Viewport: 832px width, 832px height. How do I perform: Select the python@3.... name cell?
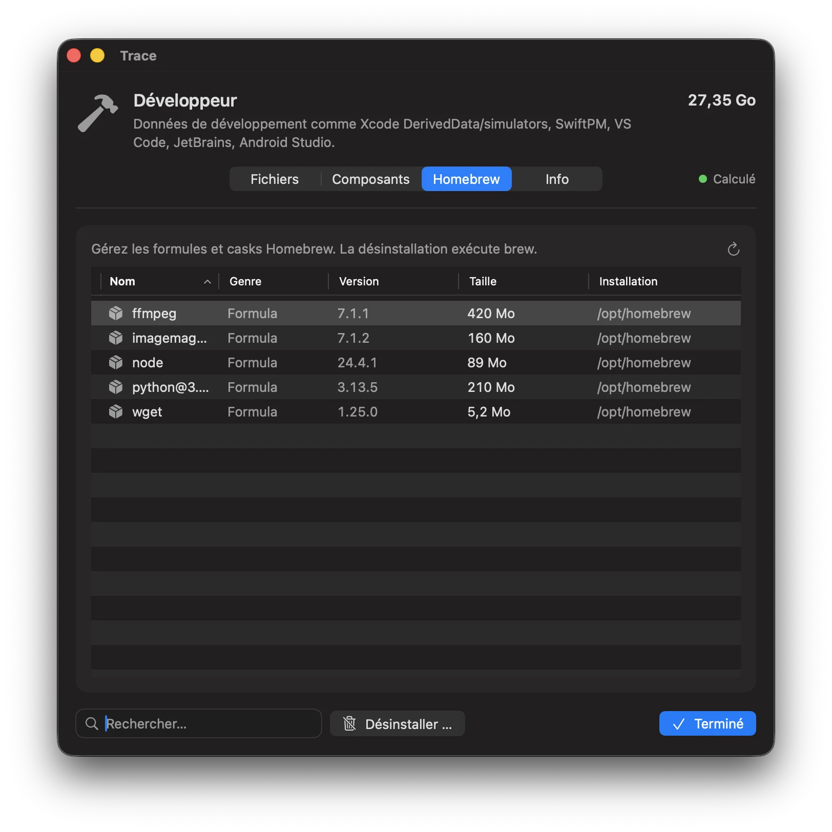[171, 387]
